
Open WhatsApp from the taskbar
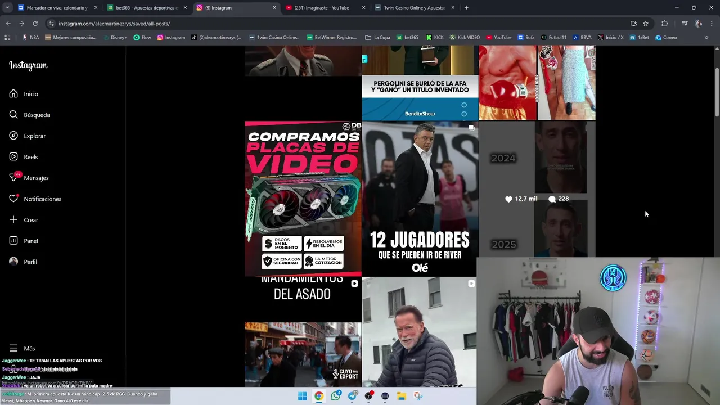(336, 396)
